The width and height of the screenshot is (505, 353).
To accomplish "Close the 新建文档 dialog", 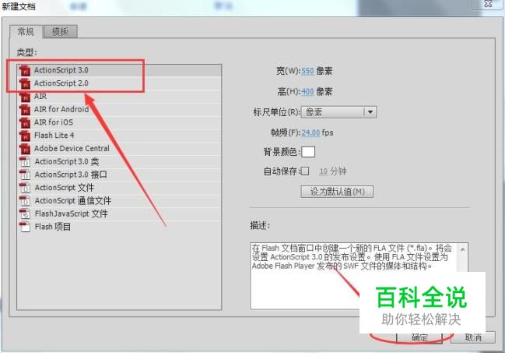I will pos(488,4).
